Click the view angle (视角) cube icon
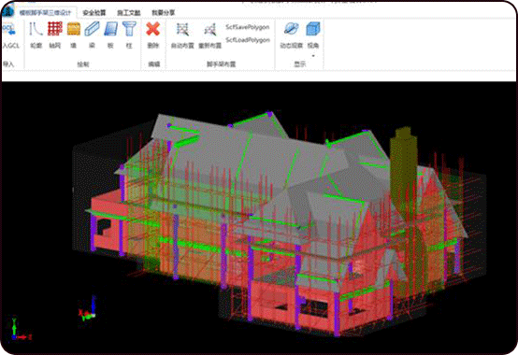Screen dimensions: 518x355 [313, 29]
